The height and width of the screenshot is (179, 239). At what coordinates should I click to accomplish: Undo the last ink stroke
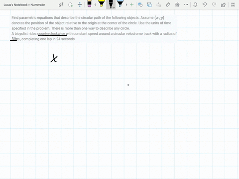[205, 4]
